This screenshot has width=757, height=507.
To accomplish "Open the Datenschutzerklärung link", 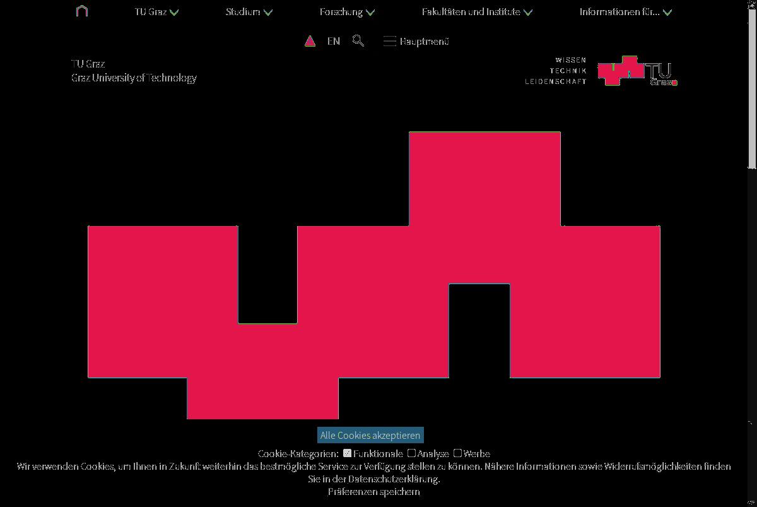I will [x=393, y=479].
